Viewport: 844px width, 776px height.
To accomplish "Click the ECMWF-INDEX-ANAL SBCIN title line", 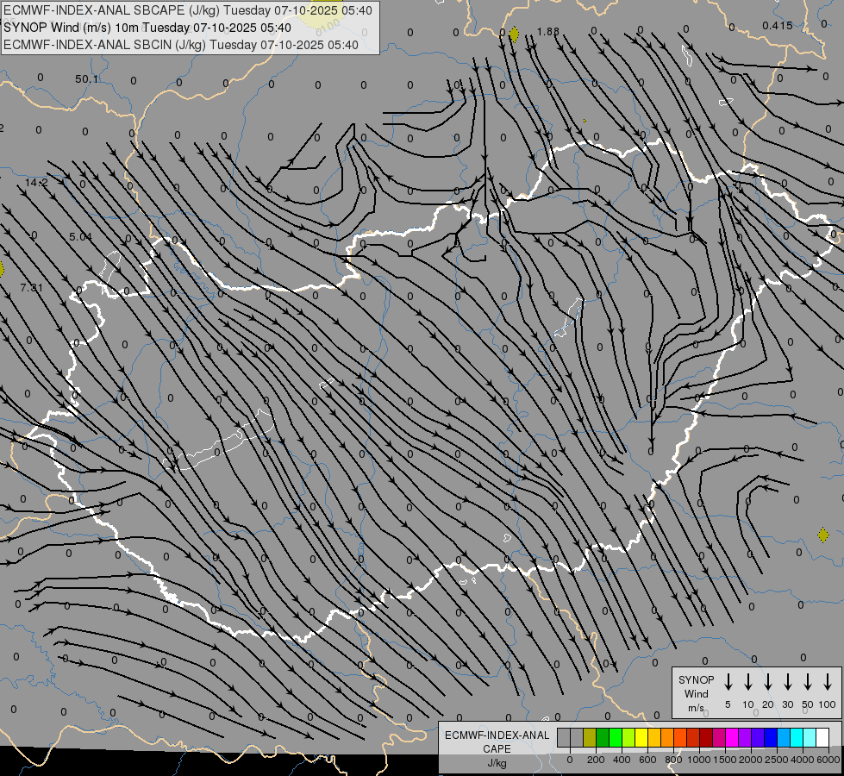I will (x=181, y=45).
